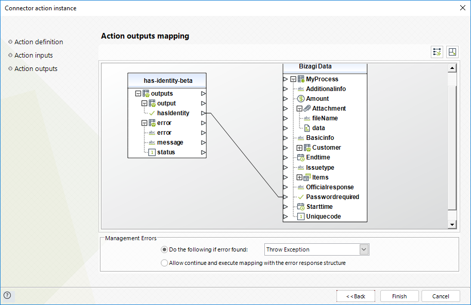The width and height of the screenshot is (471, 305).
Task: Click the input port arrow of Uniquecode
Action: (x=285, y=217)
